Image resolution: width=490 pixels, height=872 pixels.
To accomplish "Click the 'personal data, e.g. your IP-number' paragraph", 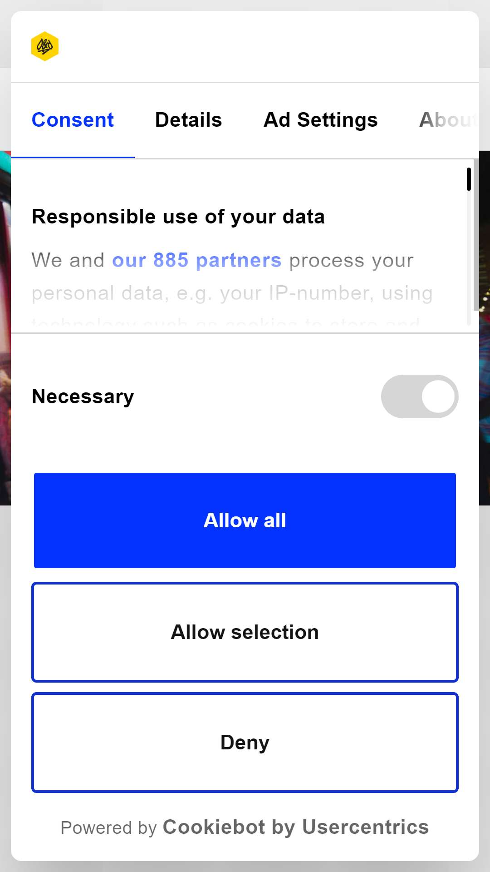I will [x=232, y=293].
